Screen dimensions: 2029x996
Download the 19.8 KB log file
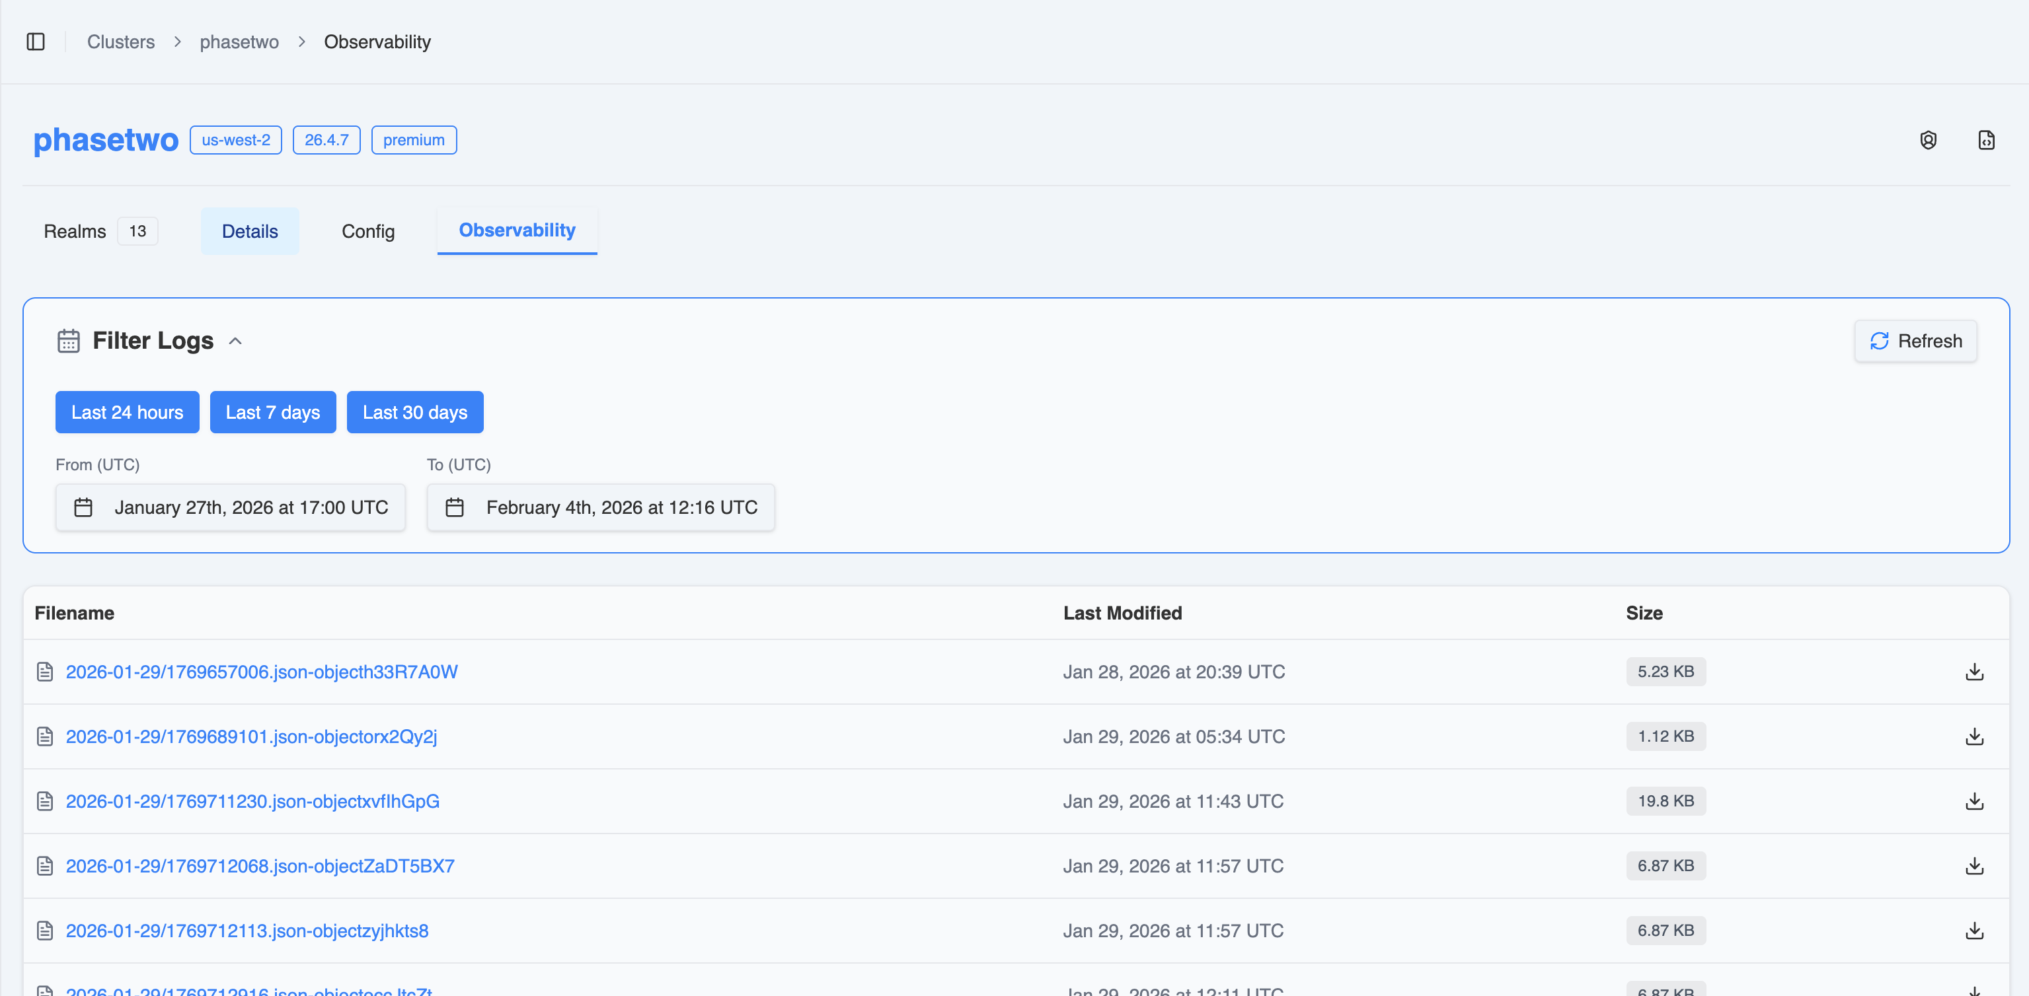click(x=1974, y=800)
